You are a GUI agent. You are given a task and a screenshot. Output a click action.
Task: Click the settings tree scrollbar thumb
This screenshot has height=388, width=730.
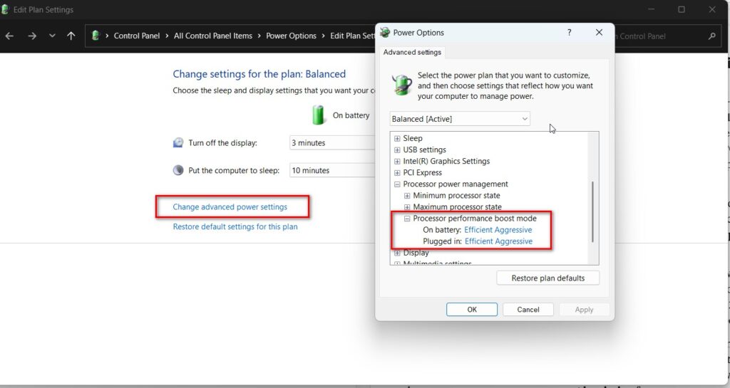coord(592,211)
